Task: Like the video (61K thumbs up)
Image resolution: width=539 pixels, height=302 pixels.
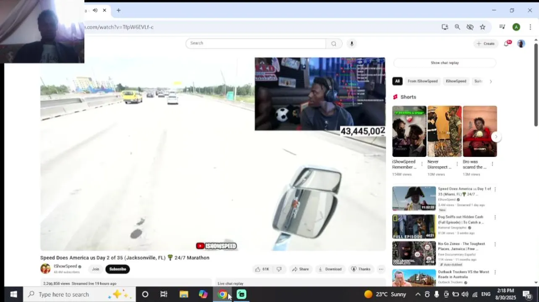Action: click(262, 269)
